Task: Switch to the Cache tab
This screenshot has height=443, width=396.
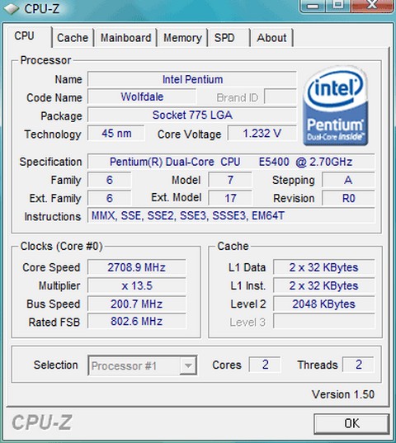Action: pos(73,38)
